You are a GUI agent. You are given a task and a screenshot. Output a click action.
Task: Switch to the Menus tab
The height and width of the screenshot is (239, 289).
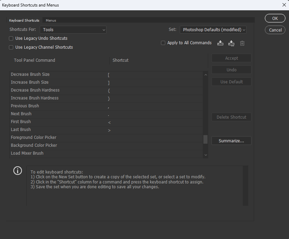(51, 20)
